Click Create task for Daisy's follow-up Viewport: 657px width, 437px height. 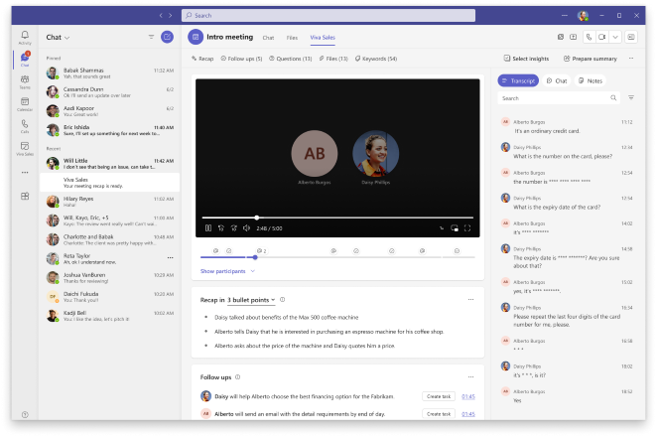pyautogui.click(x=438, y=396)
